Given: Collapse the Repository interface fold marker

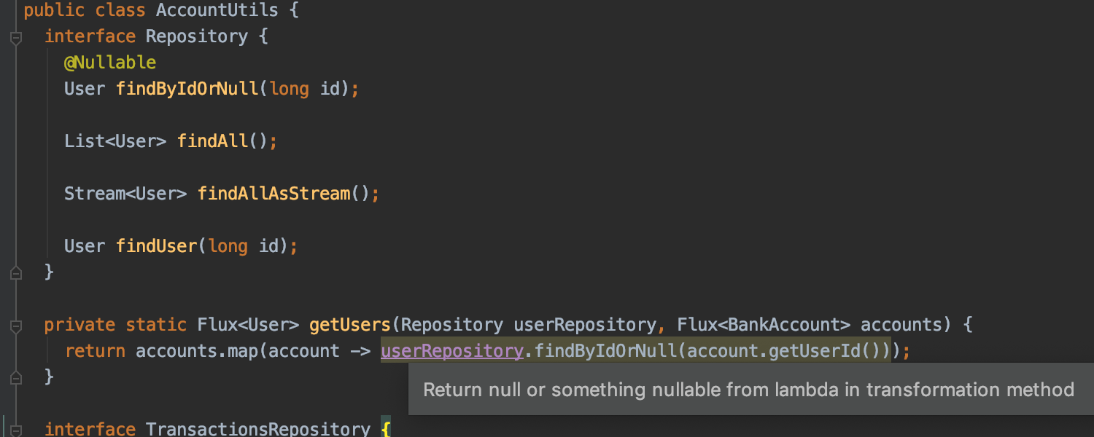Looking at the screenshot, I should point(15,38).
